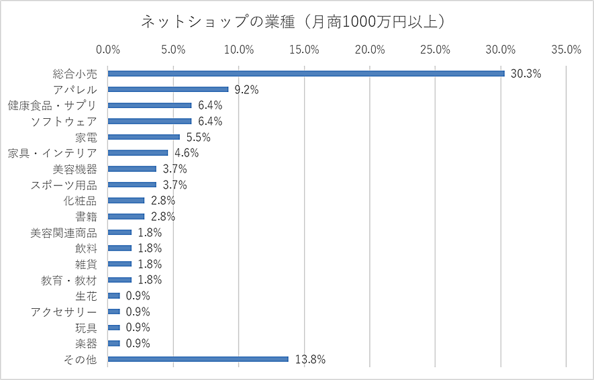Viewport: 594px width, 380px height.
Task: Click the 30.3% data label
Action: click(x=526, y=74)
